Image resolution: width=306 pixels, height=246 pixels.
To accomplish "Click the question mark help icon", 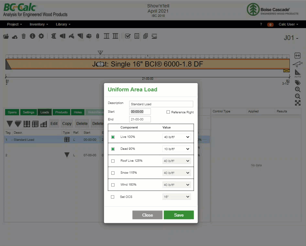I will tap(261, 24).
